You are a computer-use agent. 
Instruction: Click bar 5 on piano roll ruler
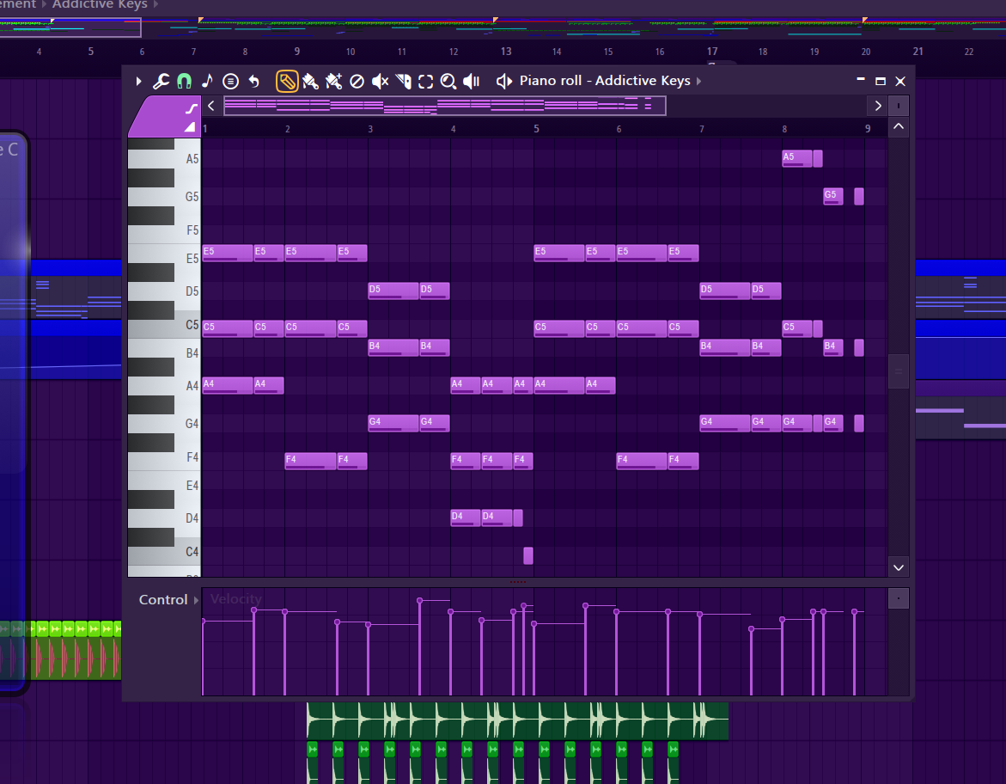point(536,128)
